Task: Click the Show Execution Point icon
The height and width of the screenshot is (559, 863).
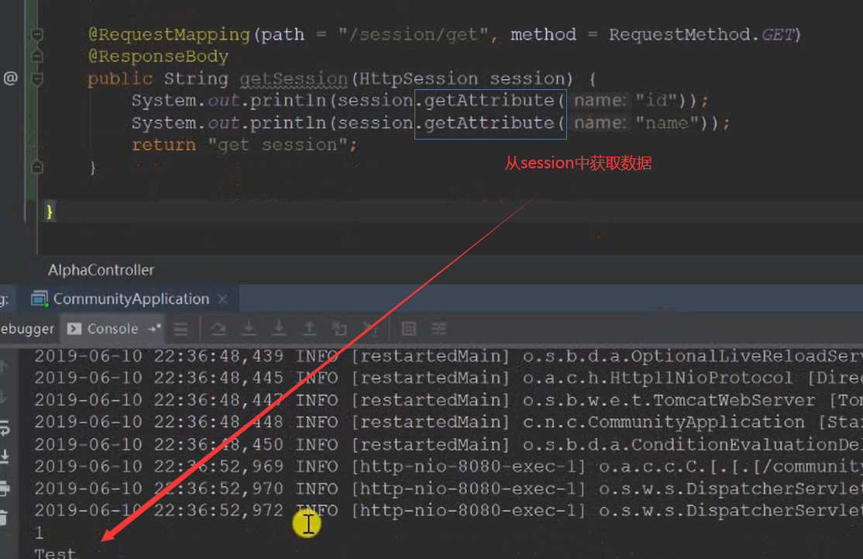Action: [x=181, y=329]
